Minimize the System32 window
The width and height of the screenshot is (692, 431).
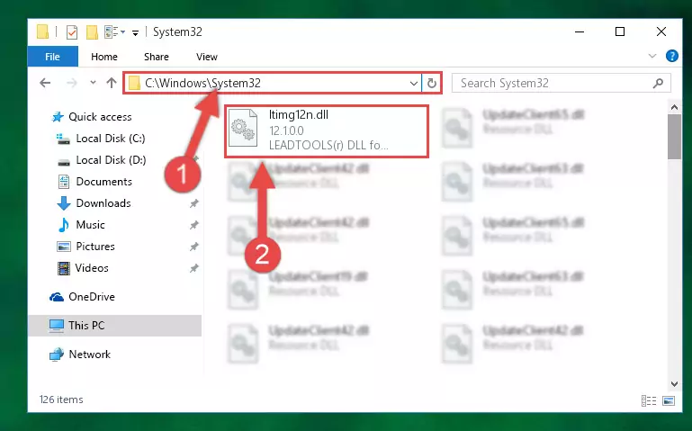(x=580, y=31)
